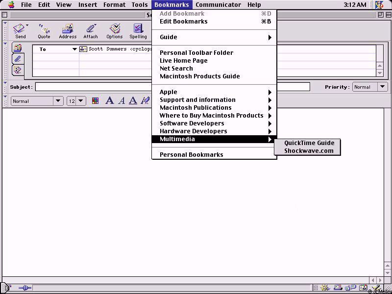Click the Send message toolbar icon
The width and height of the screenshot is (392, 294).
coord(20,28)
